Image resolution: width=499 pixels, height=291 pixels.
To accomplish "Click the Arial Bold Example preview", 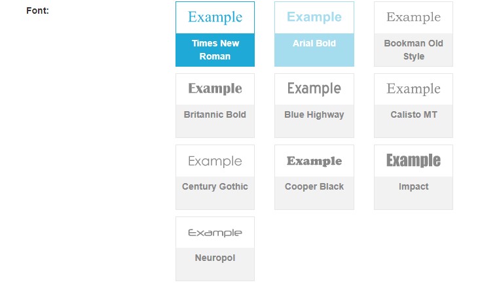I will click(x=314, y=18).
